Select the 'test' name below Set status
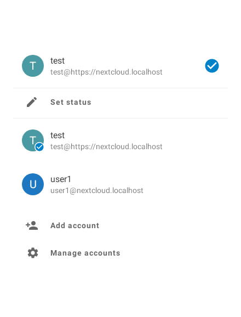241x317 pixels. click(x=58, y=135)
